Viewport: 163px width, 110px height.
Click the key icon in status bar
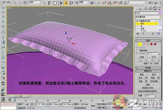click(93, 106)
